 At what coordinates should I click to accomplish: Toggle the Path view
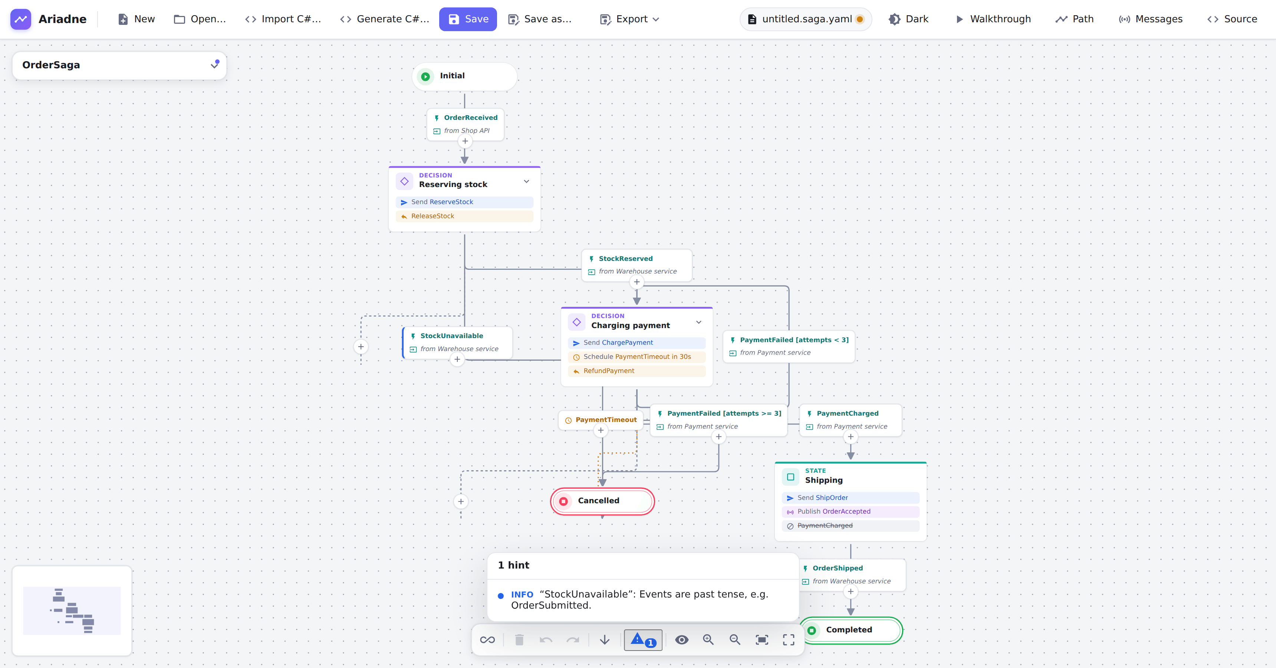click(x=1074, y=19)
